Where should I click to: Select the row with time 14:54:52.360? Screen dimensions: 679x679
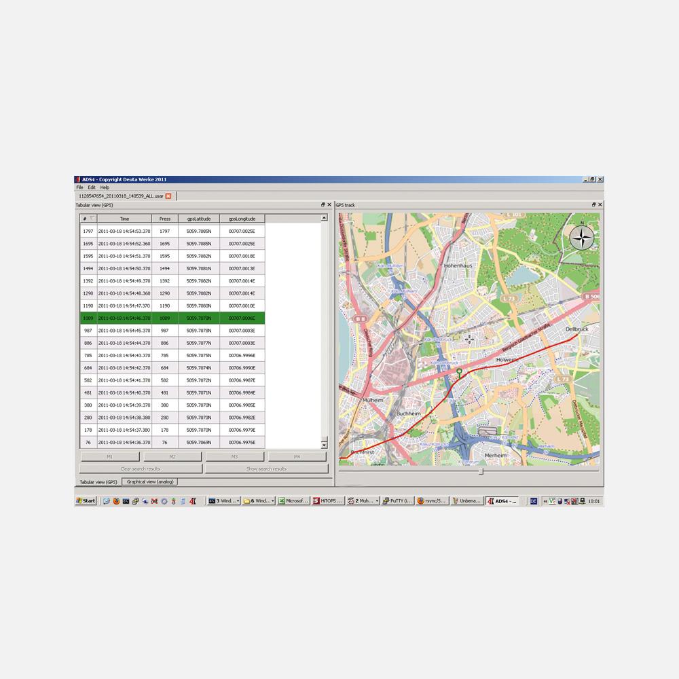[172, 243]
